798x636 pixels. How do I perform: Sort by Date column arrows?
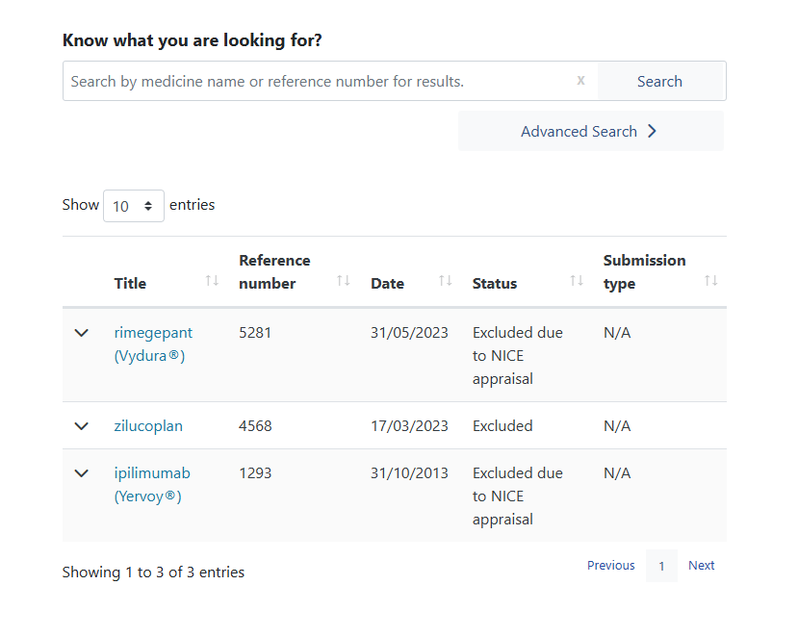click(x=446, y=280)
